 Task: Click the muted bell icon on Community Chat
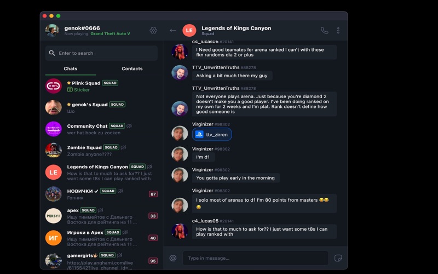[129, 126]
